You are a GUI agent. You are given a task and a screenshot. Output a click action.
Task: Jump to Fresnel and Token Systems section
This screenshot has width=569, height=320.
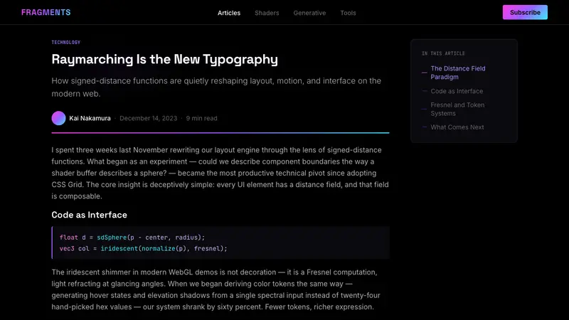[457, 110]
